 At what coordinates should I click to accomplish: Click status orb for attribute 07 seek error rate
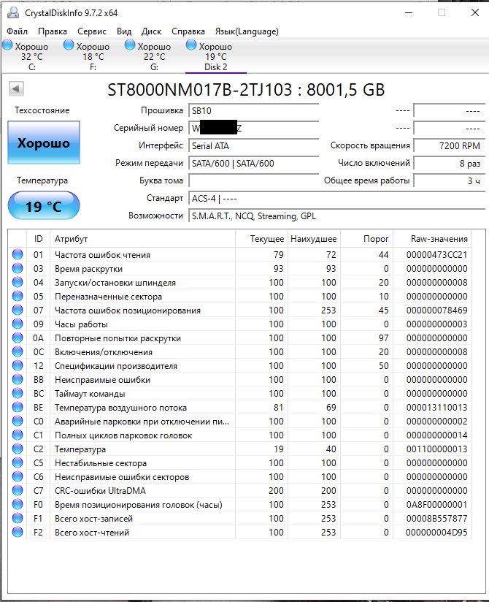pyautogui.click(x=18, y=310)
